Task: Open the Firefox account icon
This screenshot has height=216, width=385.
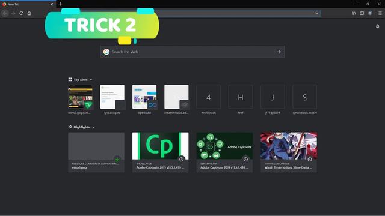Action: [x=370, y=13]
